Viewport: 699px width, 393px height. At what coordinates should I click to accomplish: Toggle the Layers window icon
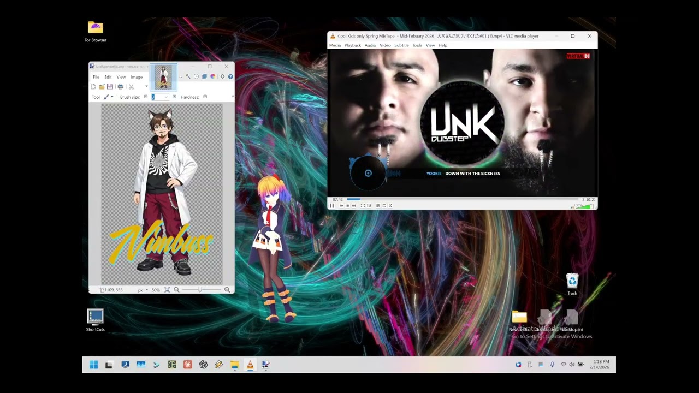[x=204, y=76]
